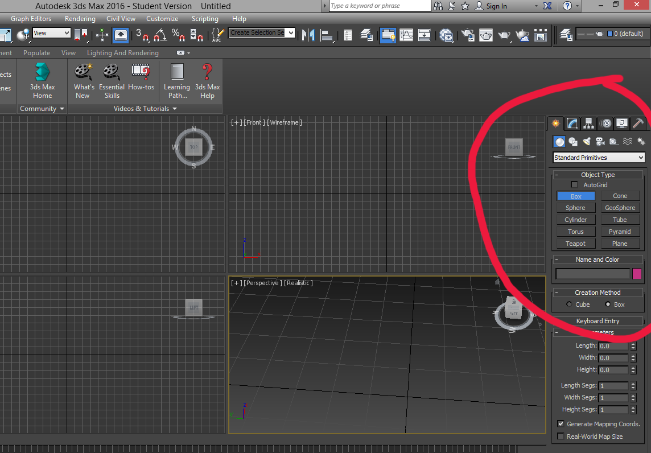651x453 pixels.
Task: Open Render Setup teapot icon
Action: pyautogui.click(x=468, y=35)
